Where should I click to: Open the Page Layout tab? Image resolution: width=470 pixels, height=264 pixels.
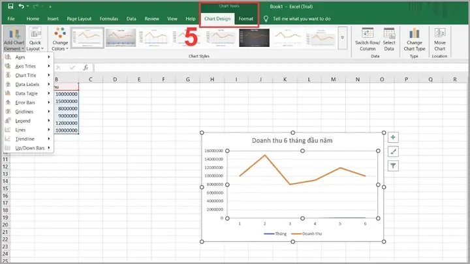(79, 18)
